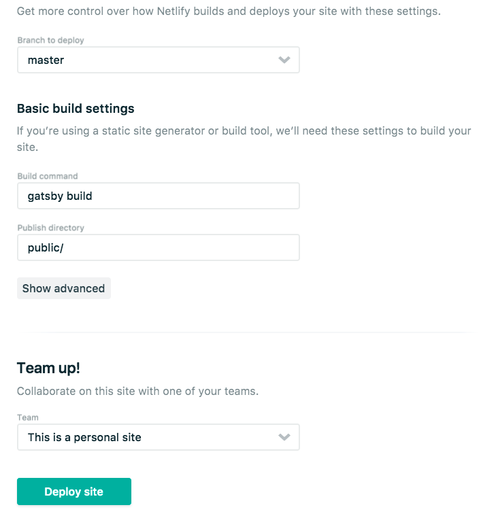The image size is (481, 518).
Task: Open the Team dropdown showing personal site
Action: pyautogui.click(x=158, y=437)
